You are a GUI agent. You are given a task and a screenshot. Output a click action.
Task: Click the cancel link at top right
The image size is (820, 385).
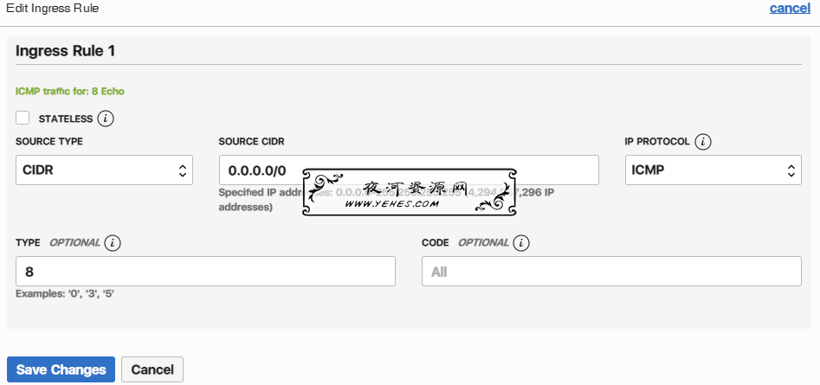[789, 8]
